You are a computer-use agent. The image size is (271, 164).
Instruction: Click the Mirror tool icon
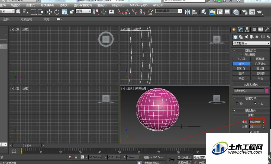[187, 12]
